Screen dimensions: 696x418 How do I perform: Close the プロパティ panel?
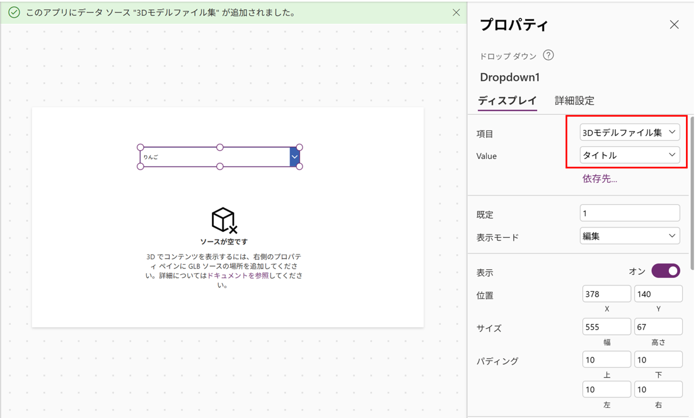[674, 25]
